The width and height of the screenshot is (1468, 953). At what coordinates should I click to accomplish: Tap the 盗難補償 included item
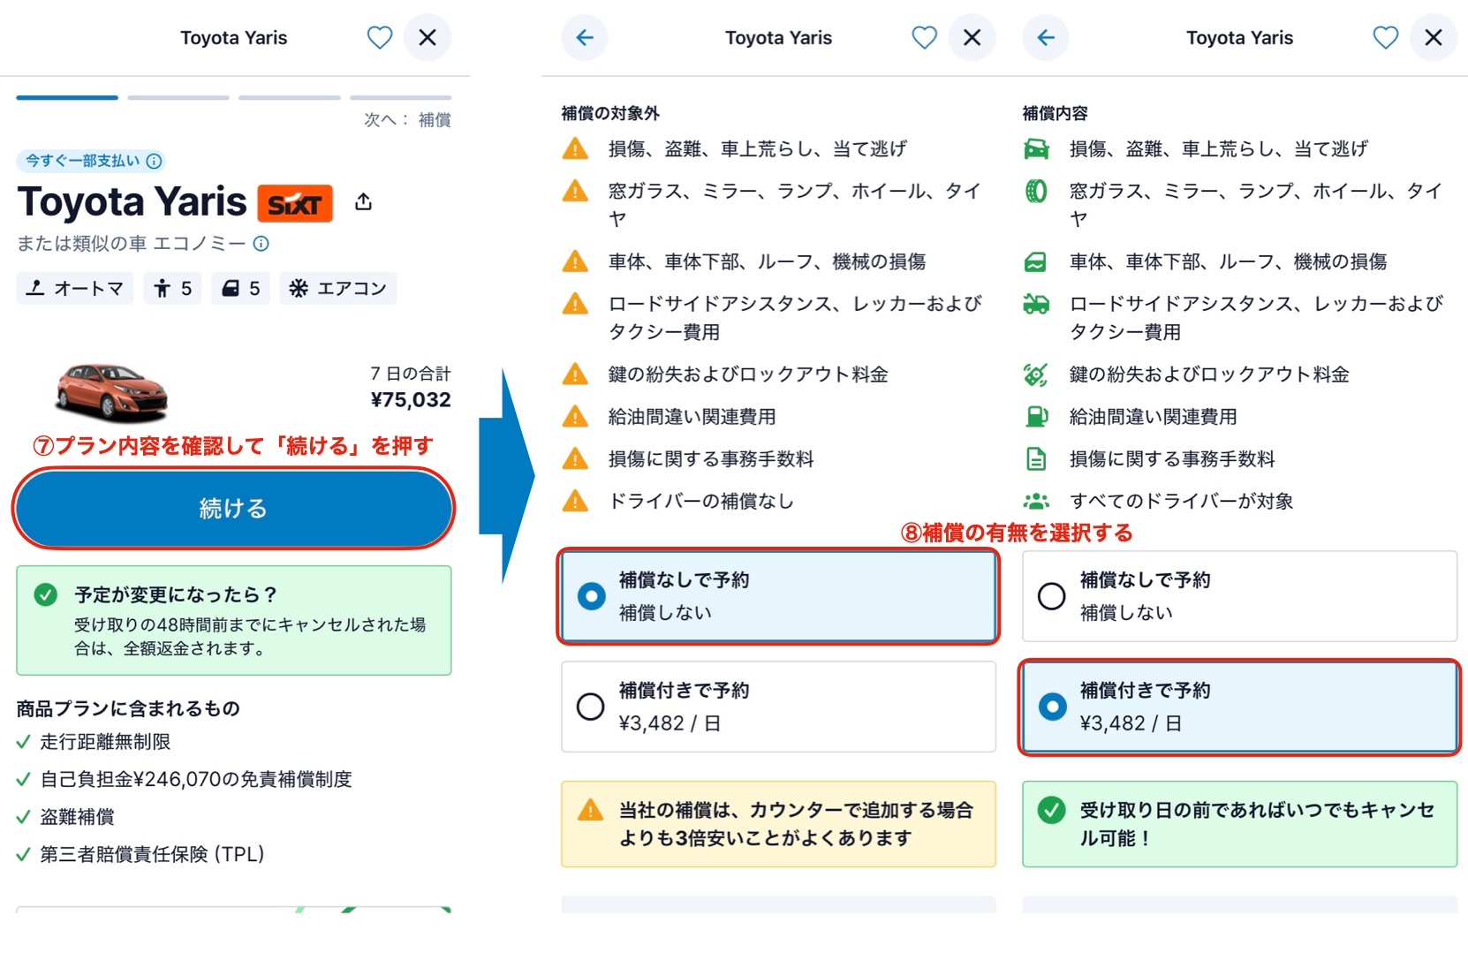77,817
